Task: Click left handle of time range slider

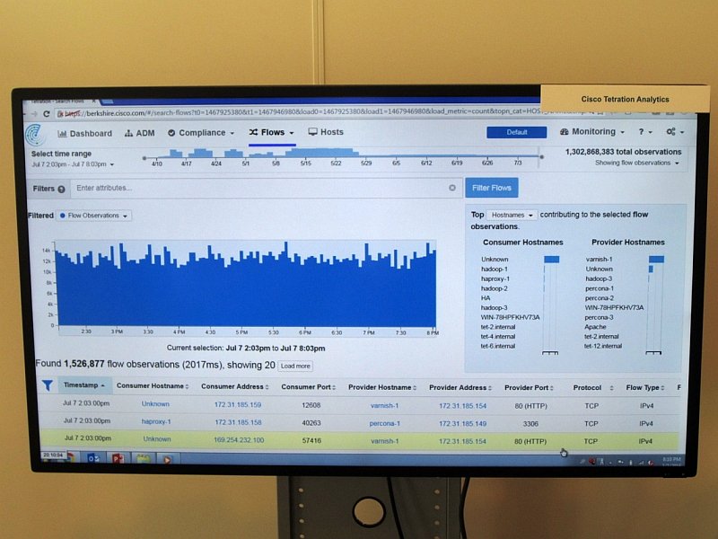Action: [144, 158]
